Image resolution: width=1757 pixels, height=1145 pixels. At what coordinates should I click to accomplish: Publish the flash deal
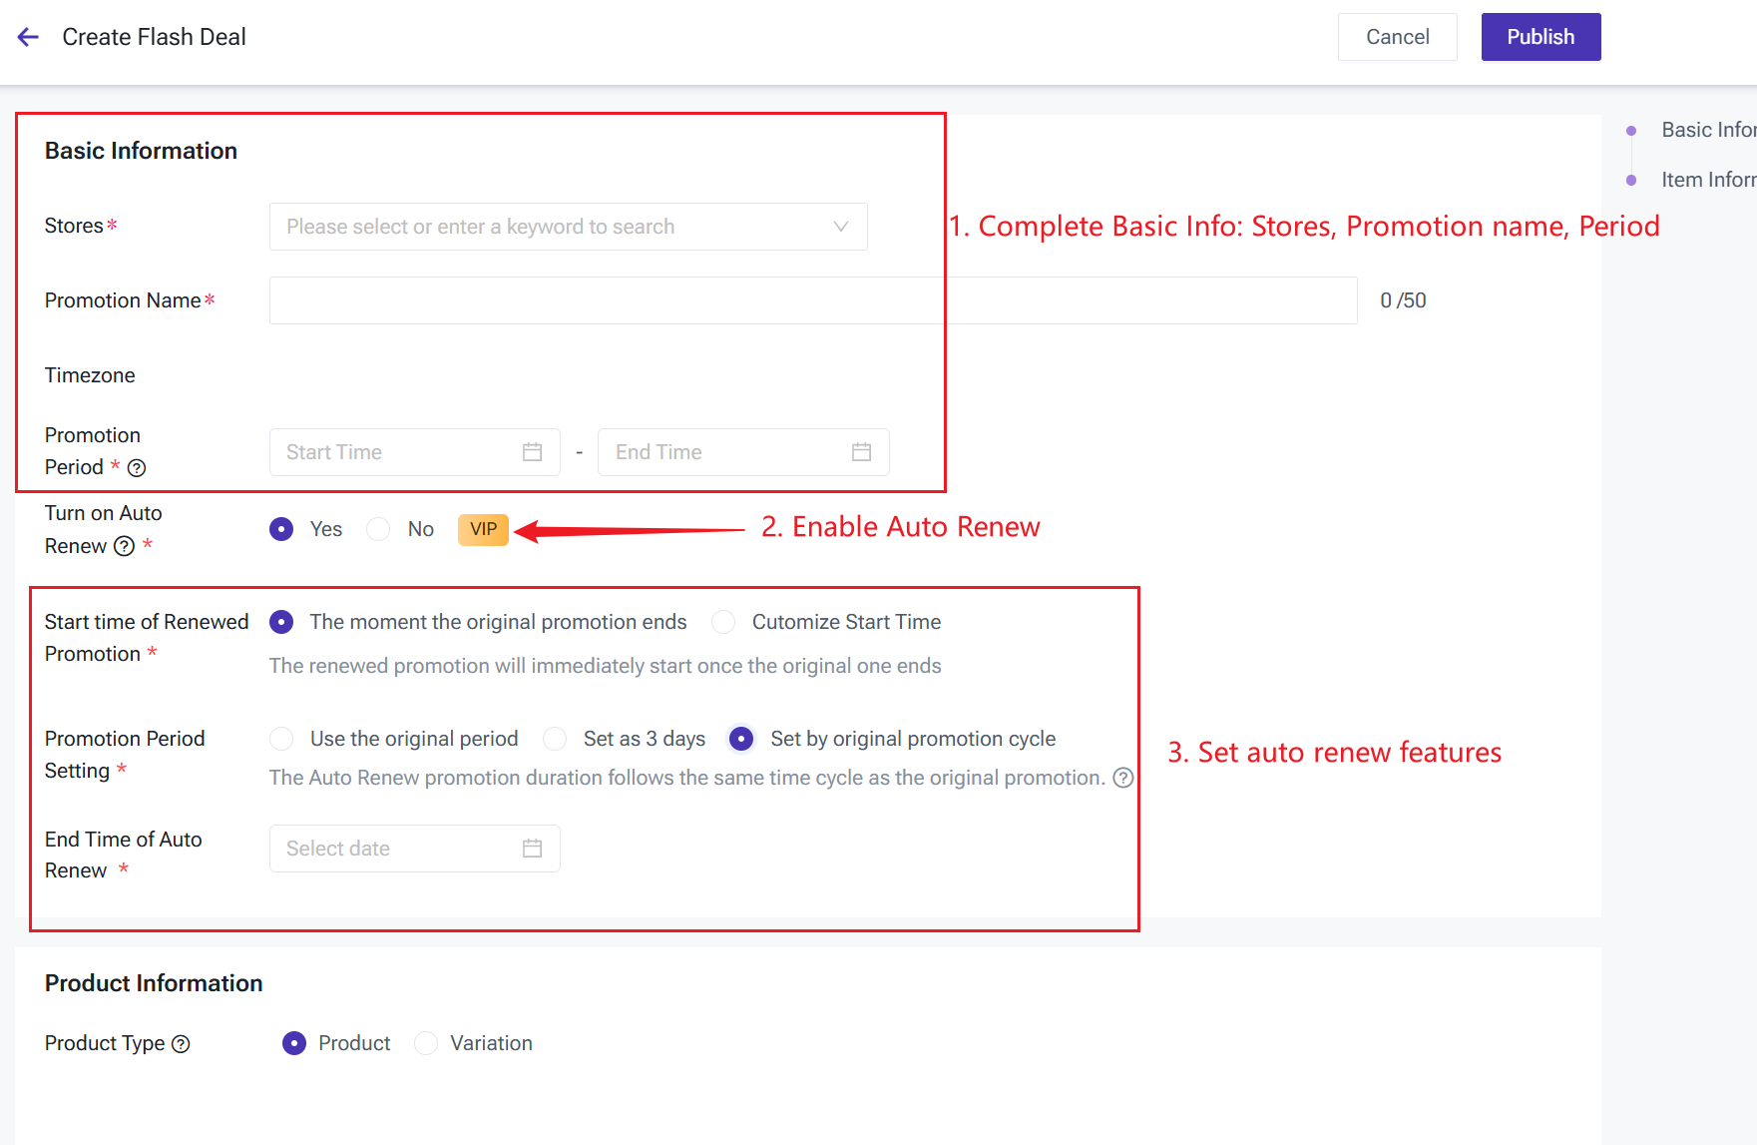coord(1540,37)
